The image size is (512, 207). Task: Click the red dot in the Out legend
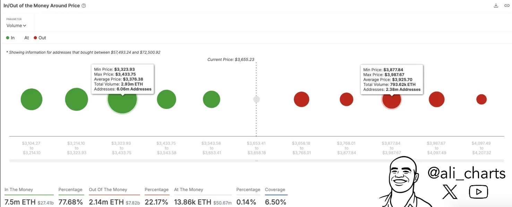point(35,37)
